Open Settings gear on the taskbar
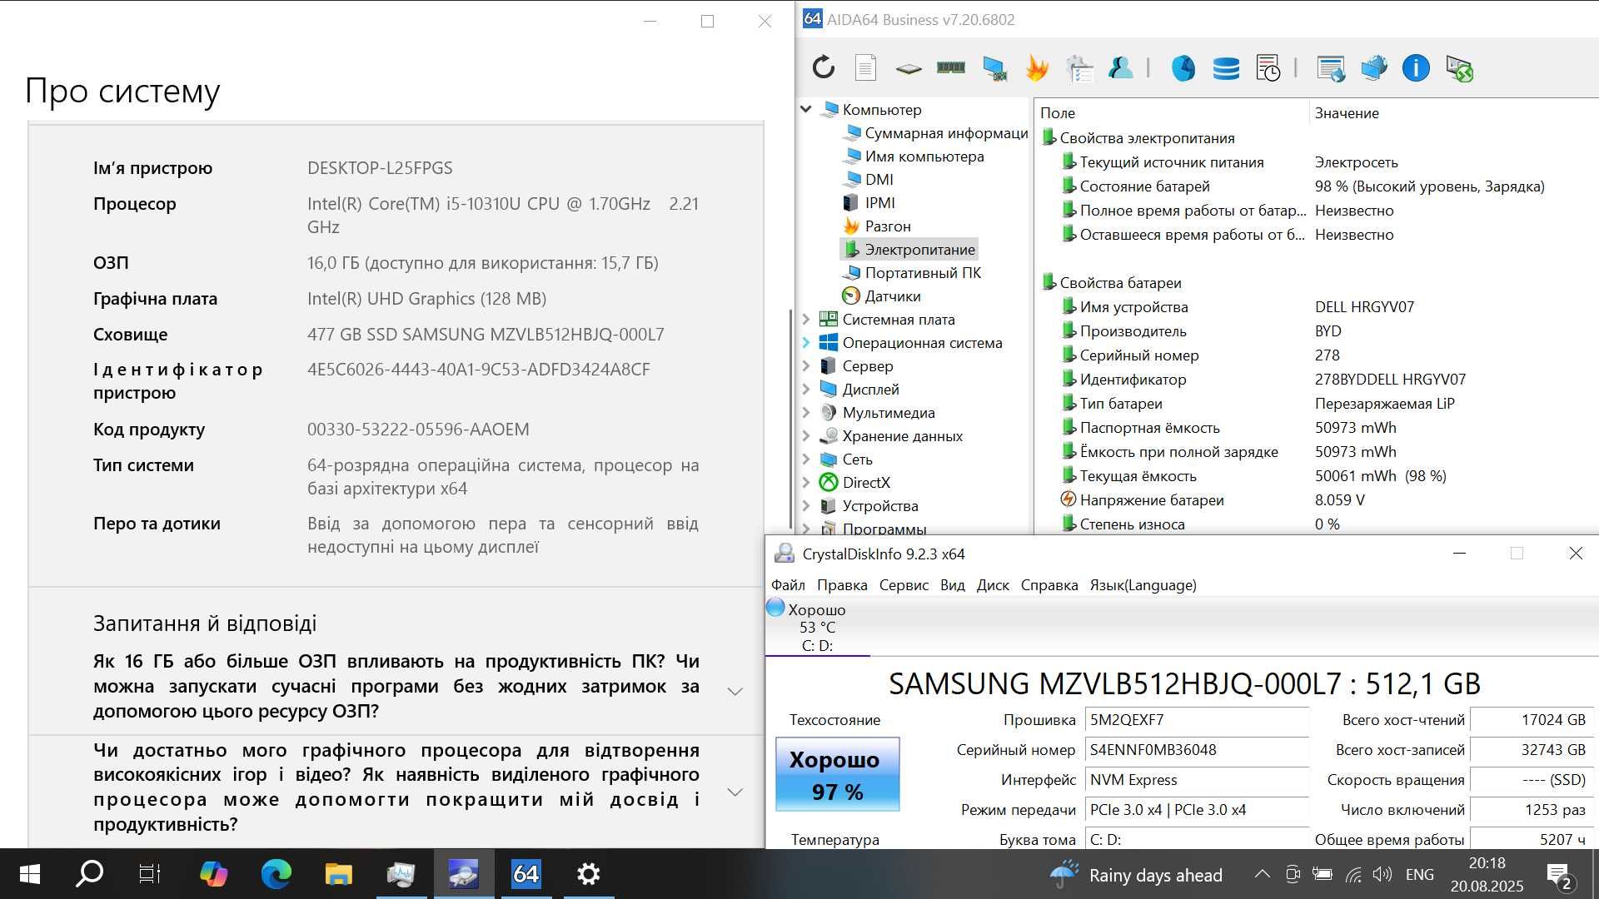Viewport: 1599px width, 899px height. coord(588,874)
